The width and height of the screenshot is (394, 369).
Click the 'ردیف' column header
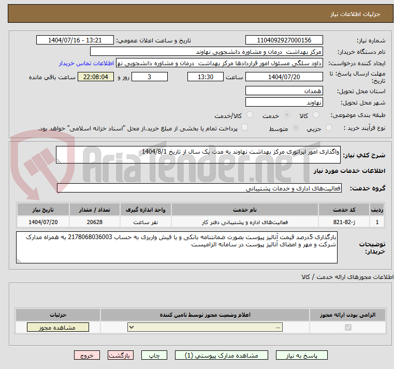point(377,210)
